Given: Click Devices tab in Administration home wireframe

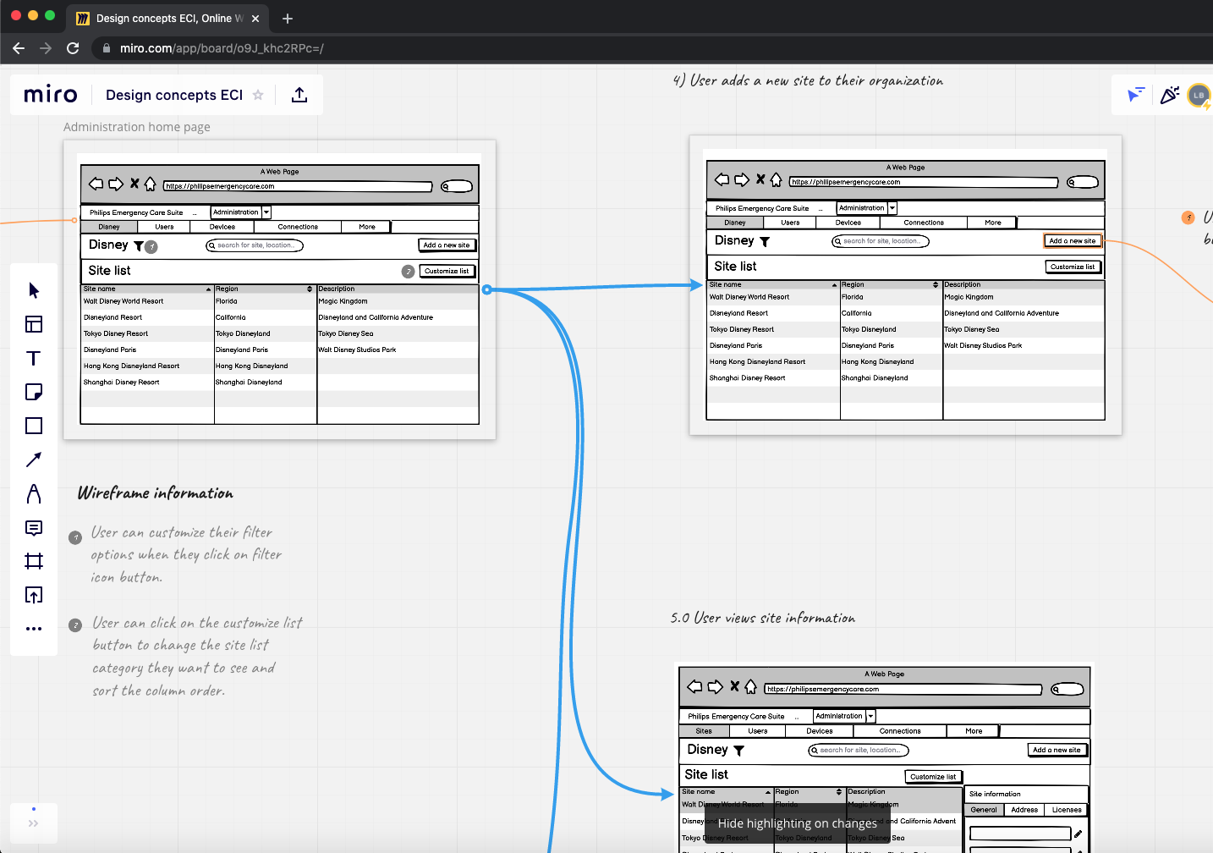Looking at the screenshot, I should pyautogui.click(x=222, y=227).
